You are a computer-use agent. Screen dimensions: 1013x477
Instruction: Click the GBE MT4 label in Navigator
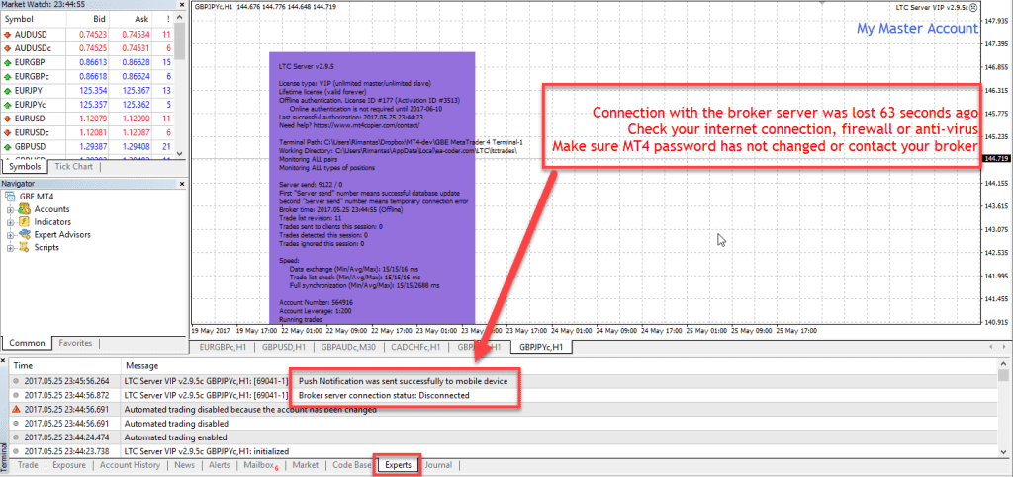(38, 197)
